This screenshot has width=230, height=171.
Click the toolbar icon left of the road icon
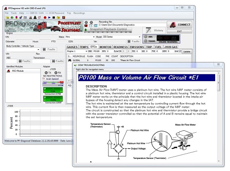tap(31, 17)
